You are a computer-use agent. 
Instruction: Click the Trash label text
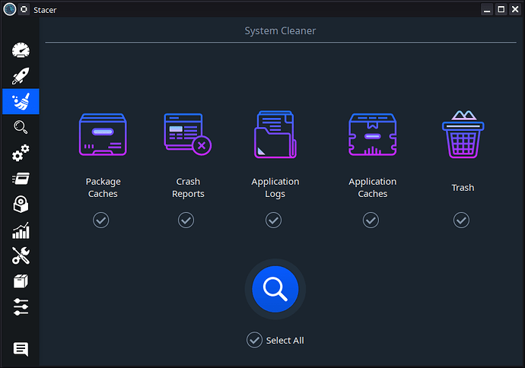tap(463, 188)
